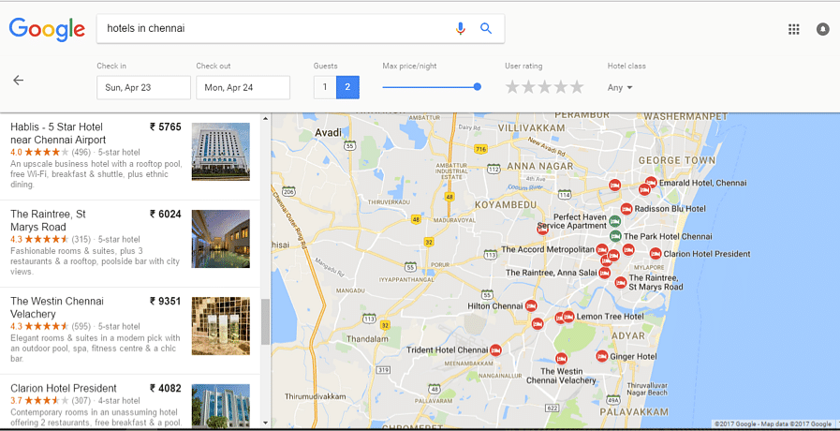840x431 pixels.
Task: Click the Thandalam map label
Action: click(x=367, y=339)
